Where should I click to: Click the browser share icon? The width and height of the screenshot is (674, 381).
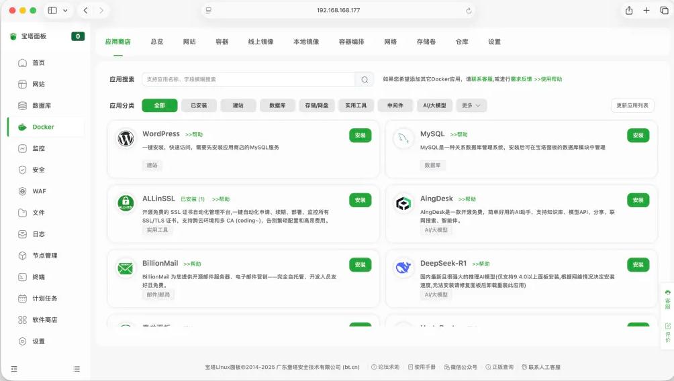point(629,10)
